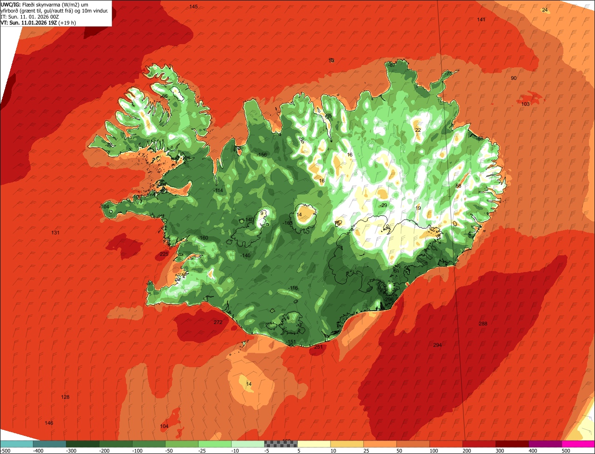The width and height of the screenshot is (595, 454).
Task: Click the map value '-160'
Action: [203, 238]
